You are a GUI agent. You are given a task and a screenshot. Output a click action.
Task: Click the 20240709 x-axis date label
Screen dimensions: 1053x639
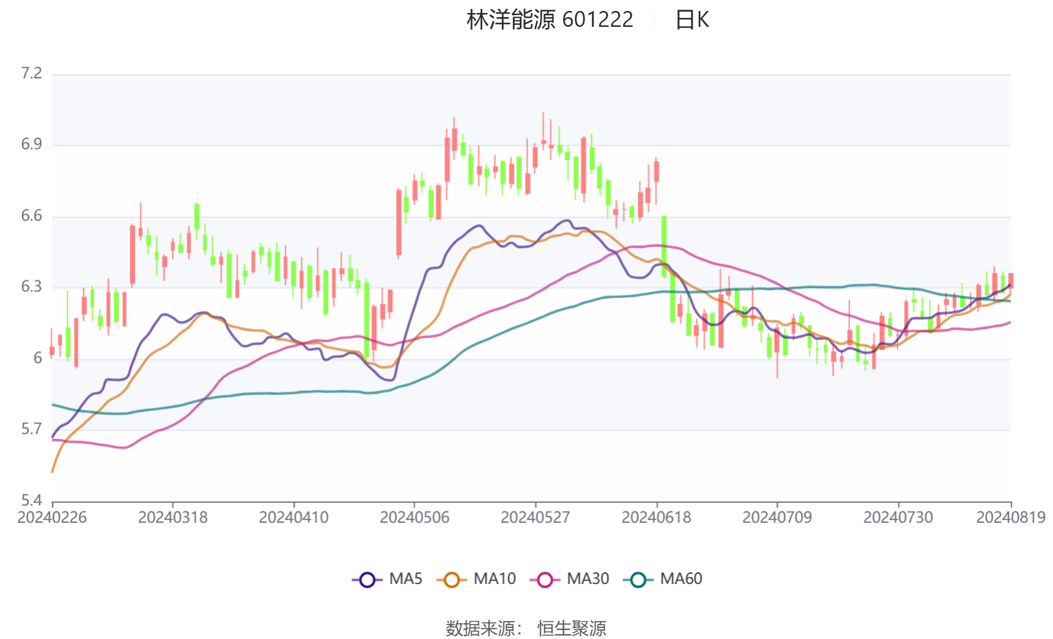coord(777,517)
